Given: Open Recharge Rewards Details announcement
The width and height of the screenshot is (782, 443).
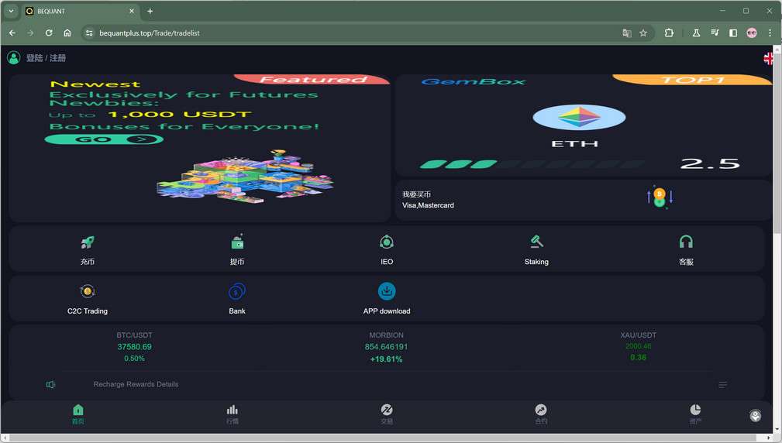Looking at the screenshot, I should pos(136,384).
